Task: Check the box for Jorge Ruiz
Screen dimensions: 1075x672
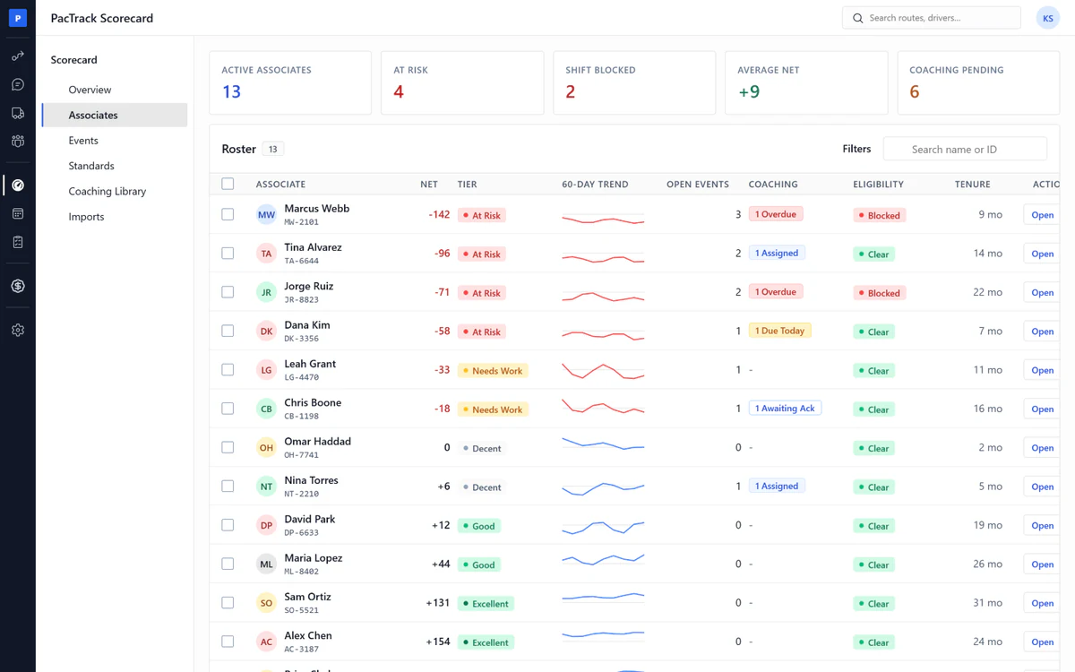Action: pyautogui.click(x=228, y=292)
